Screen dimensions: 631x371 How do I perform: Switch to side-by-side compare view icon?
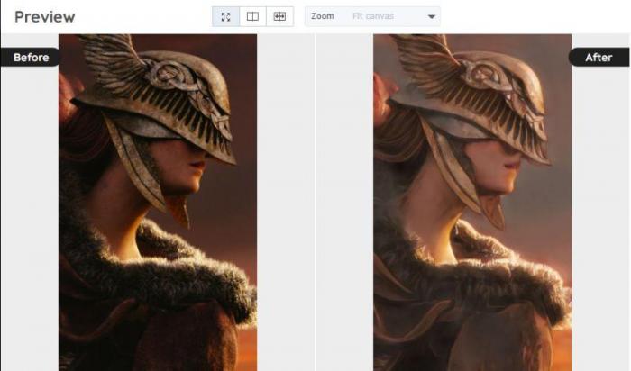279,16
